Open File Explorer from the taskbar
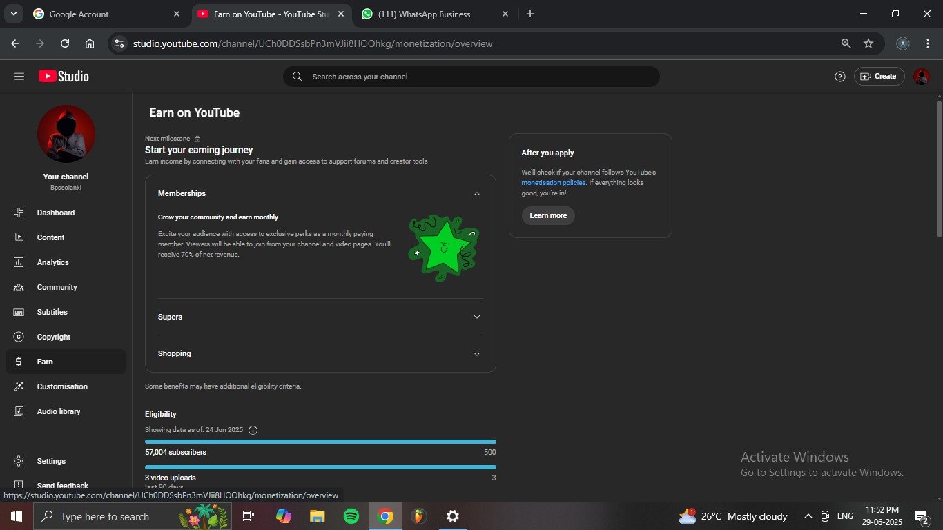This screenshot has width=943, height=530. (317, 516)
